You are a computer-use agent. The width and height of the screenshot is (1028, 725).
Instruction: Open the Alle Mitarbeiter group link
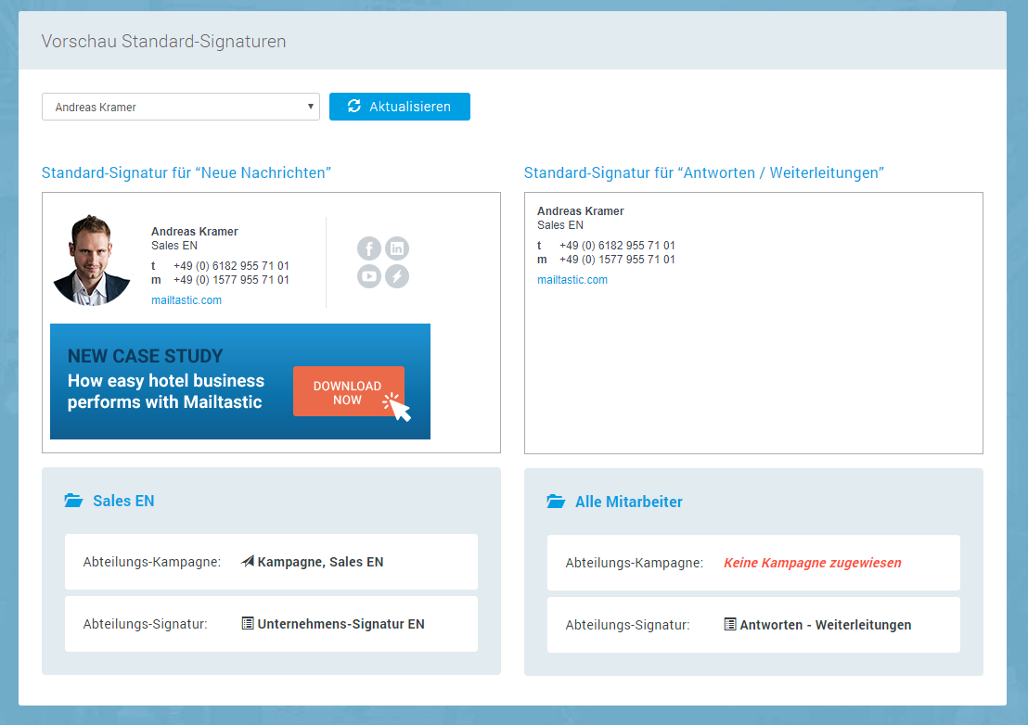pos(629,502)
